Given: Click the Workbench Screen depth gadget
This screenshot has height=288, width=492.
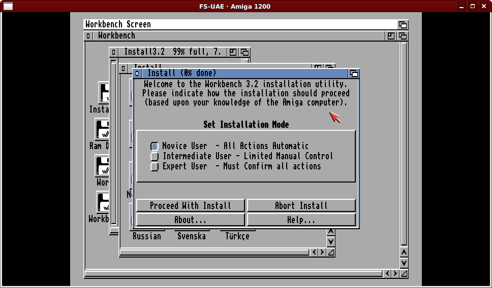Looking at the screenshot, I should pos(403,24).
